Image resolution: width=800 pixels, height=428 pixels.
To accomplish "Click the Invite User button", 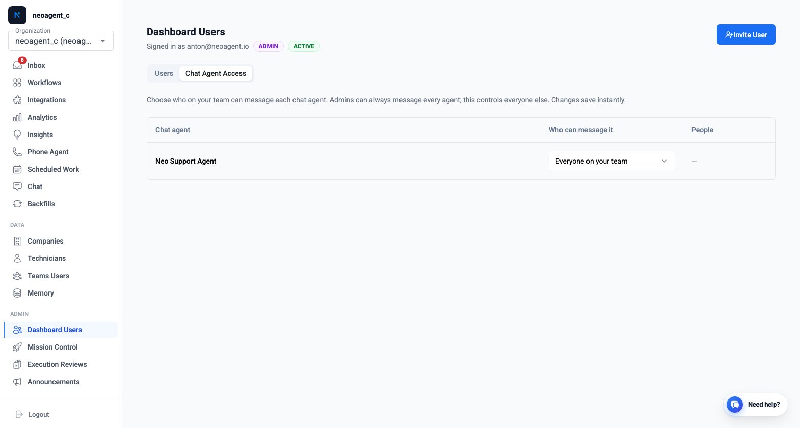I will pos(746,35).
